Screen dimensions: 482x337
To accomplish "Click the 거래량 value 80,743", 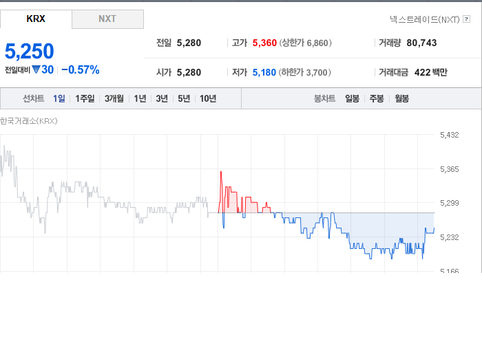I will coord(421,43).
